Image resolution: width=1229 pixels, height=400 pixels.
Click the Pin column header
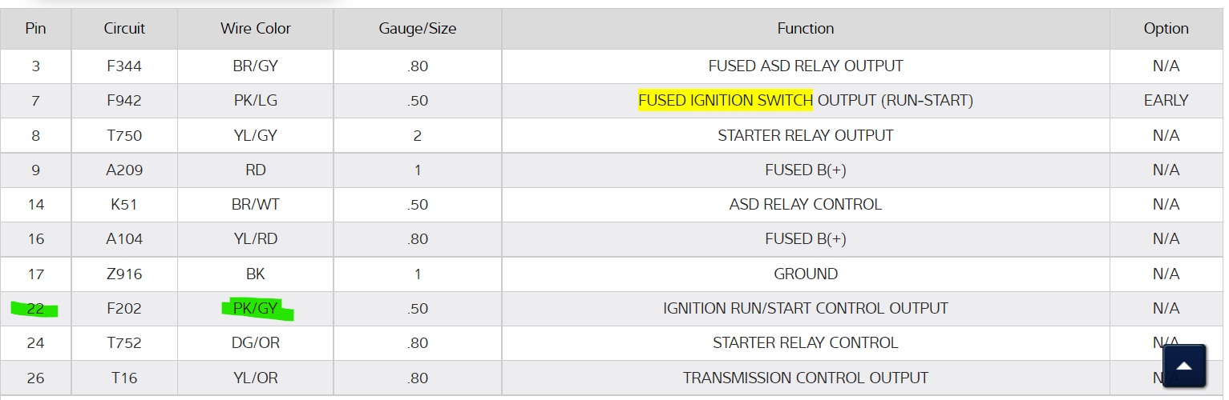[x=35, y=29]
